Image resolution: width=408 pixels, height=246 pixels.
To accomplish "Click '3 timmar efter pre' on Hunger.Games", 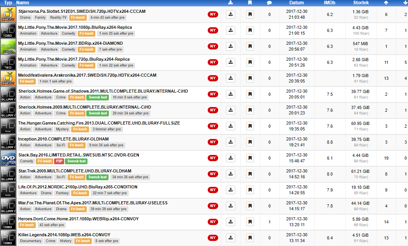I will [x=107, y=129].
